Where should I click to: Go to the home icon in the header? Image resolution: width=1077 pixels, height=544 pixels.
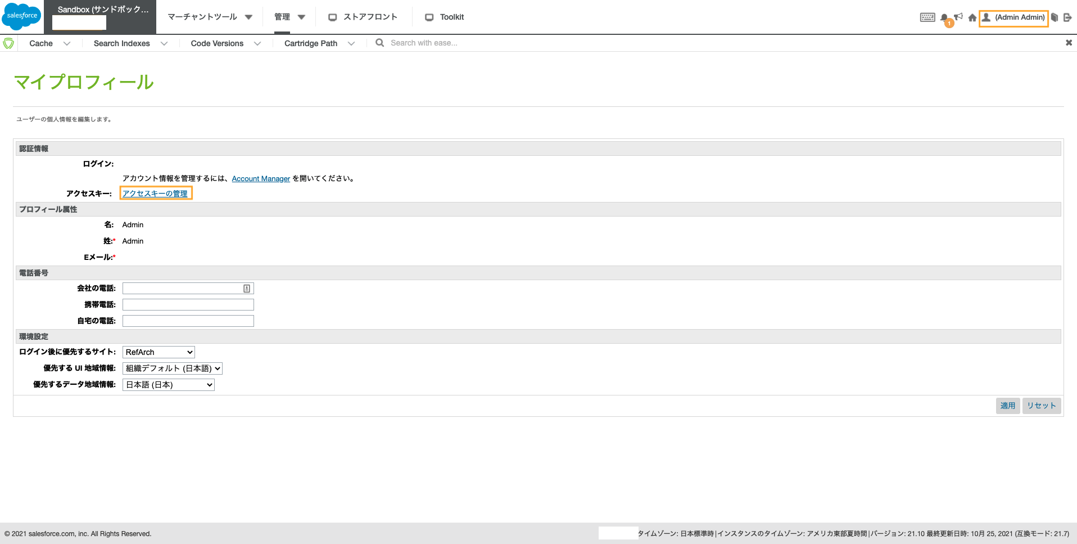point(972,17)
